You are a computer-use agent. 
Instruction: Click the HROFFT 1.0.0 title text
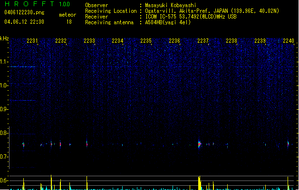(x=38, y=4)
